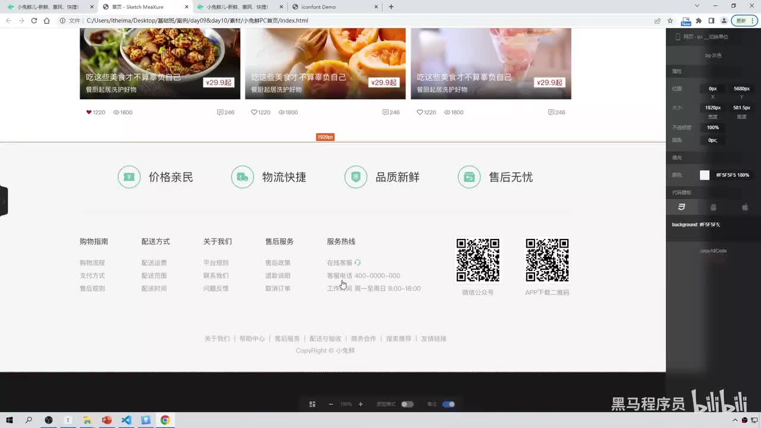Open the Chrome three-dot menu
Image resolution: width=761 pixels, height=428 pixels.
click(753, 21)
